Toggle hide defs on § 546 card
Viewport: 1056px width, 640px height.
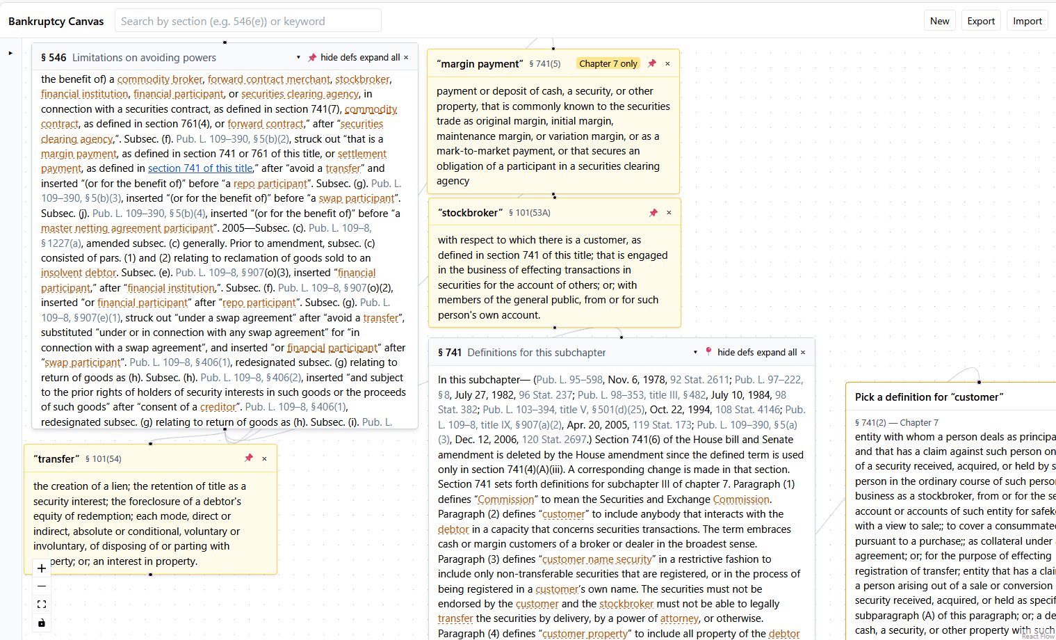coord(339,58)
